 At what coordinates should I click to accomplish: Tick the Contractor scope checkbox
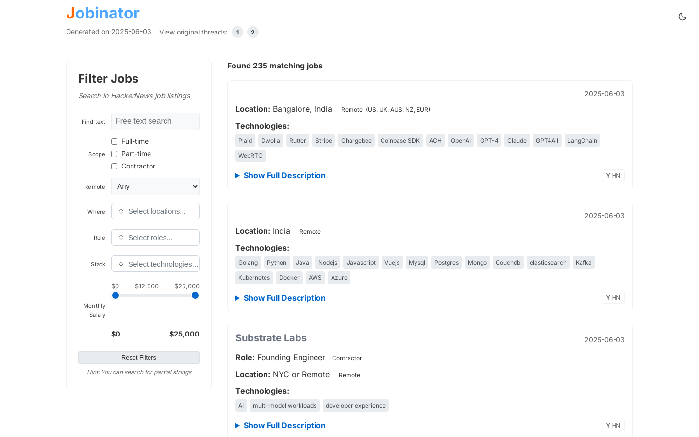(x=115, y=167)
